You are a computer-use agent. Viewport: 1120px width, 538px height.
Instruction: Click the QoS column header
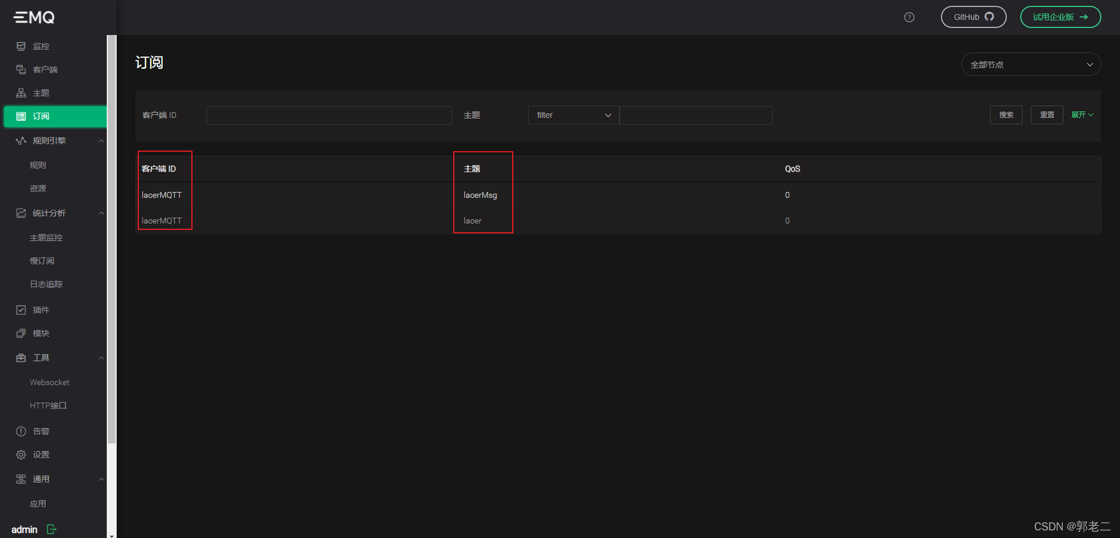pyautogui.click(x=792, y=169)
